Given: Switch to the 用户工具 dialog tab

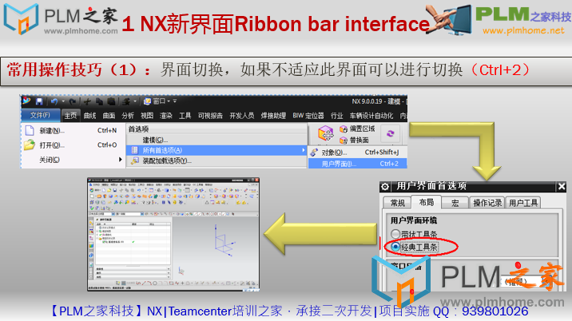Looking at the screenshot, I should pos(523,203).
